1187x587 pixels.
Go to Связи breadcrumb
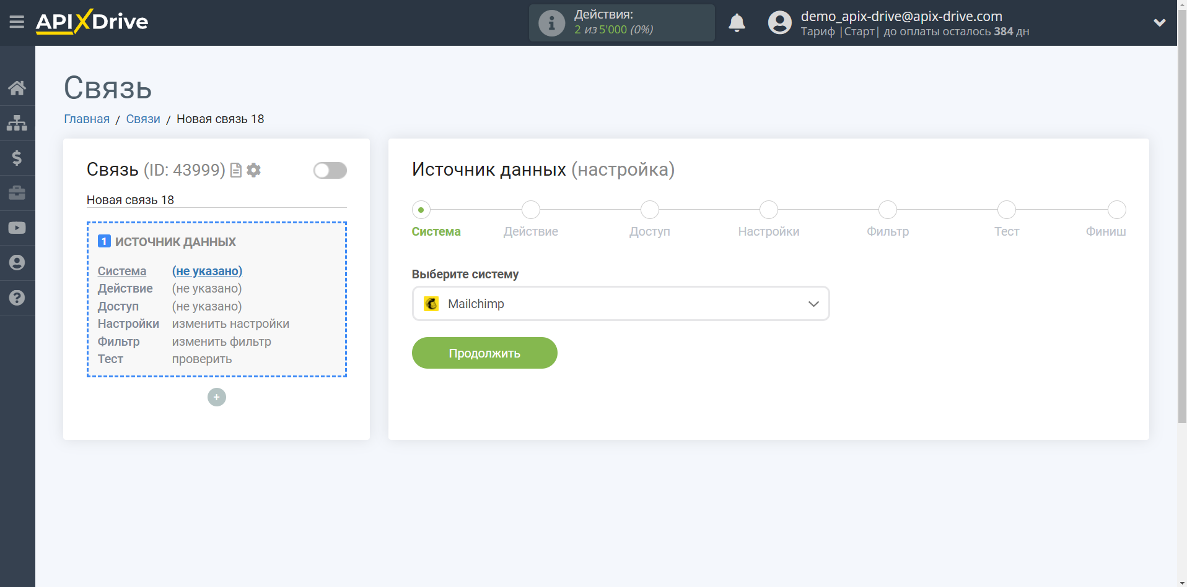(143, 119)
